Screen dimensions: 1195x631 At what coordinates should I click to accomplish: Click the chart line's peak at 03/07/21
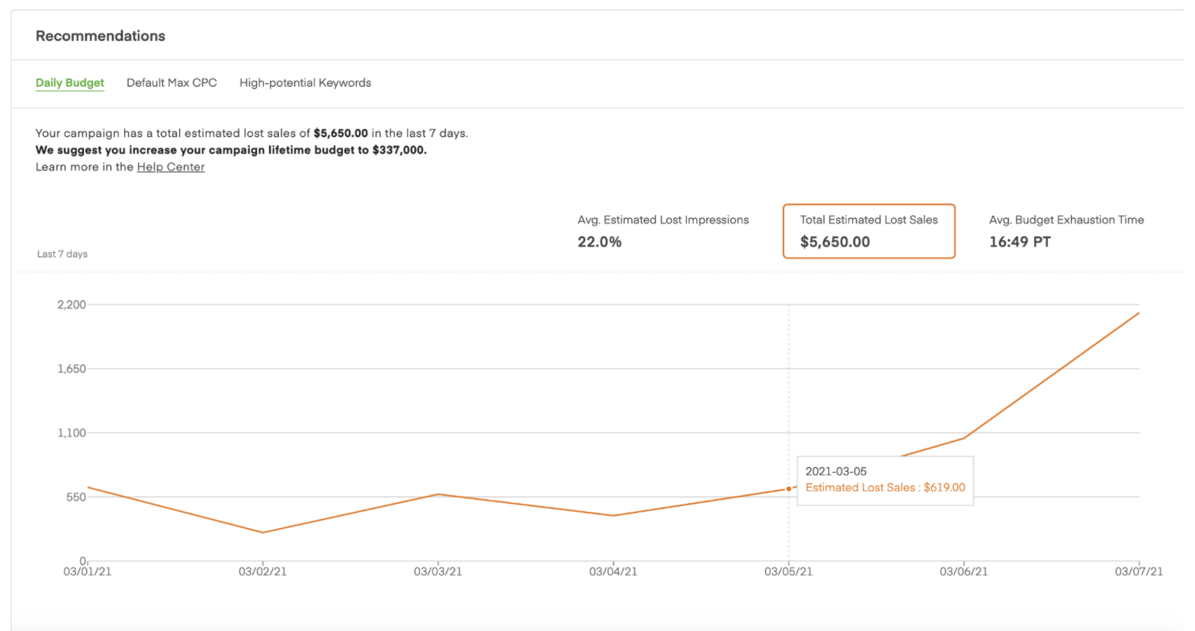(x=1139, y=313)
